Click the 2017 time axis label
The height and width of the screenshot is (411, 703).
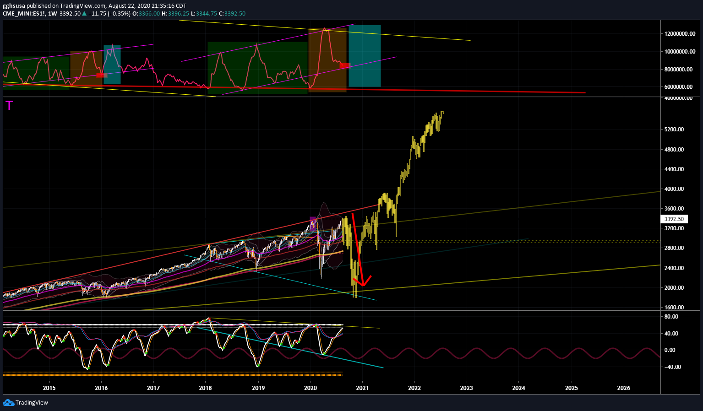tap(153, 388)
